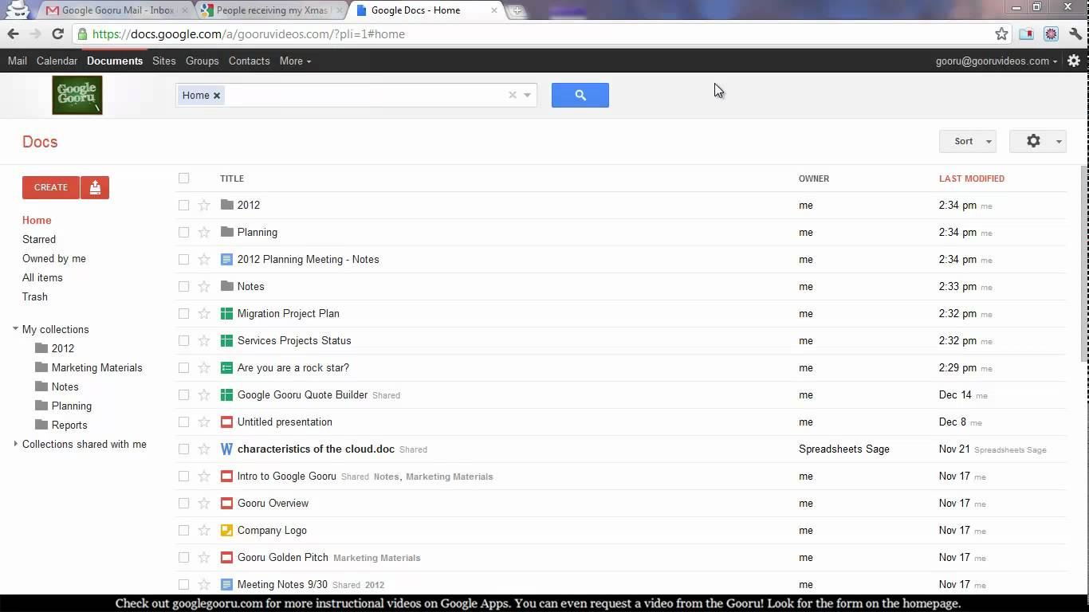Collapse My collections tree
1089x612 pixels.
point(15,328)
